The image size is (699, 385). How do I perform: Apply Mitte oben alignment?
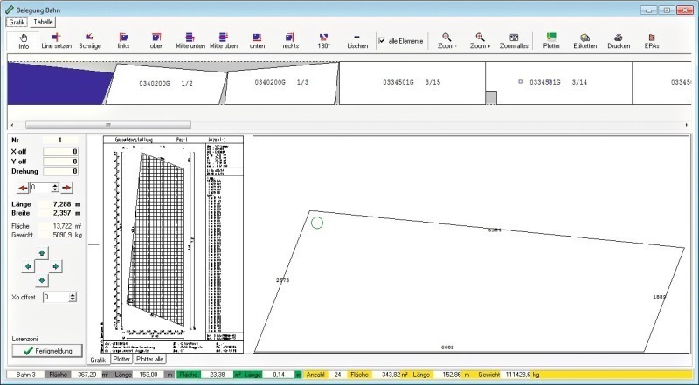(x=224, y=41)
